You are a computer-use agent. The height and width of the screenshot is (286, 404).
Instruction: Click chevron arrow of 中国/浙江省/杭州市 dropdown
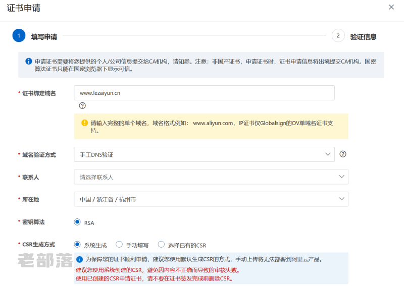point(341,199)
